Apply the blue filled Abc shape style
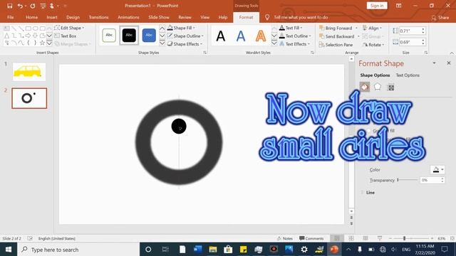 [x=149, y=35]
